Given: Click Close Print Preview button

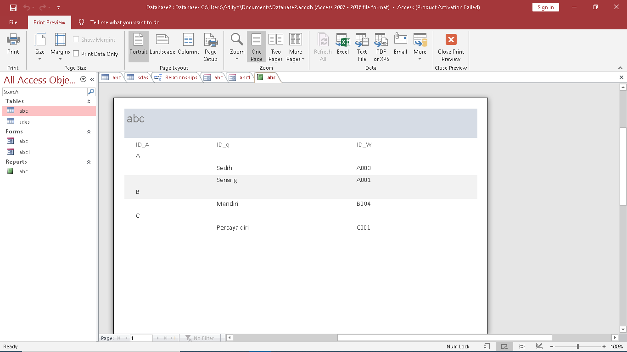Looking at the screenshot, I should (x=451, y=47).
